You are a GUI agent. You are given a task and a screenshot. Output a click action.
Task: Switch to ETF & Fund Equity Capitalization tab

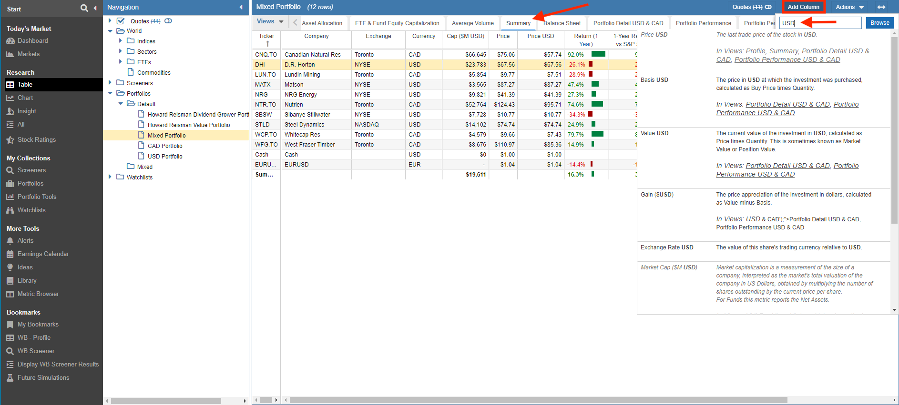tap(397, 23)
